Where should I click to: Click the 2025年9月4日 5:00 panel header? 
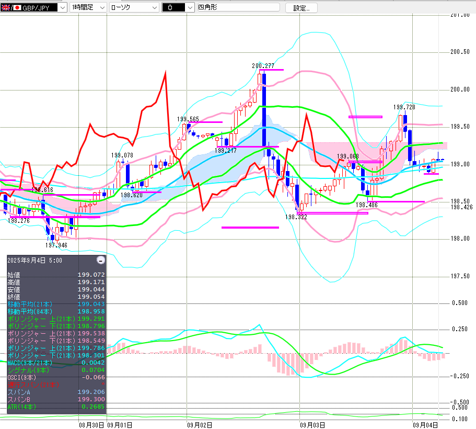[x=34, y=260]
